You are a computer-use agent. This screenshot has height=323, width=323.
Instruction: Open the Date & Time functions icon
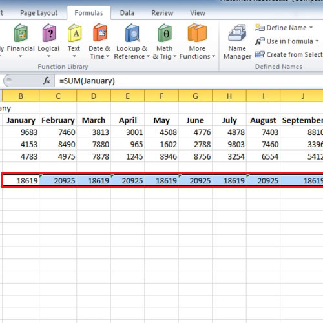[100, 32]
